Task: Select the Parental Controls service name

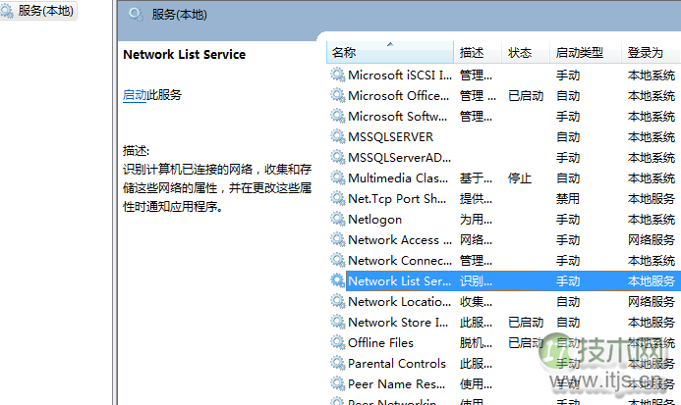Action: [x=397, y=364]
